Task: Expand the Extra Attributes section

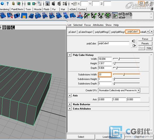Action: tap(70, 109)
